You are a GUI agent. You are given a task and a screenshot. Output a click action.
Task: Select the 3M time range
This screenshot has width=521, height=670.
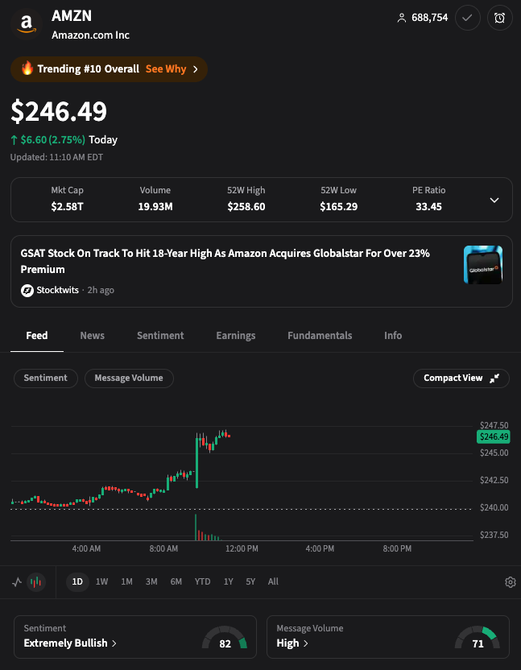pos(151,581)
